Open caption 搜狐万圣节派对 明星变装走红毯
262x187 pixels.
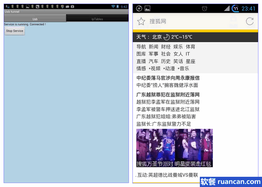pos(174,164)
